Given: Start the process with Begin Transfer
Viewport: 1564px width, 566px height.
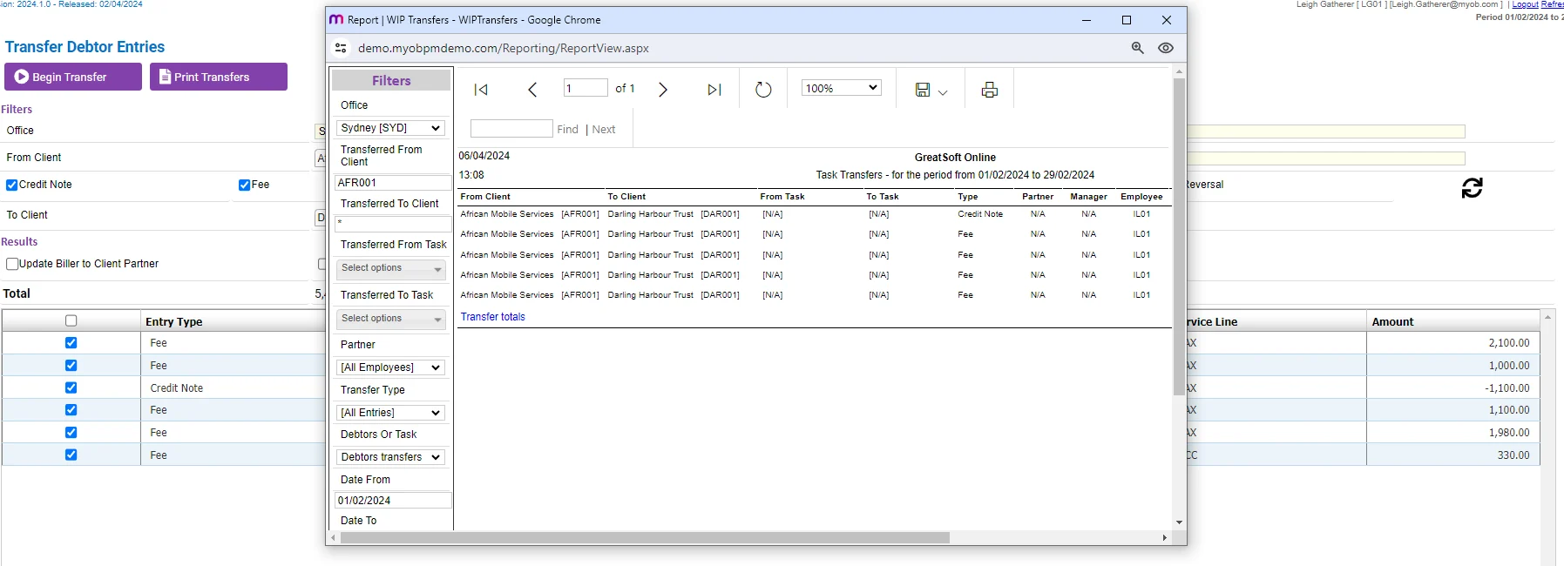Looking at the screenshot, I should [x=73, y=77].
